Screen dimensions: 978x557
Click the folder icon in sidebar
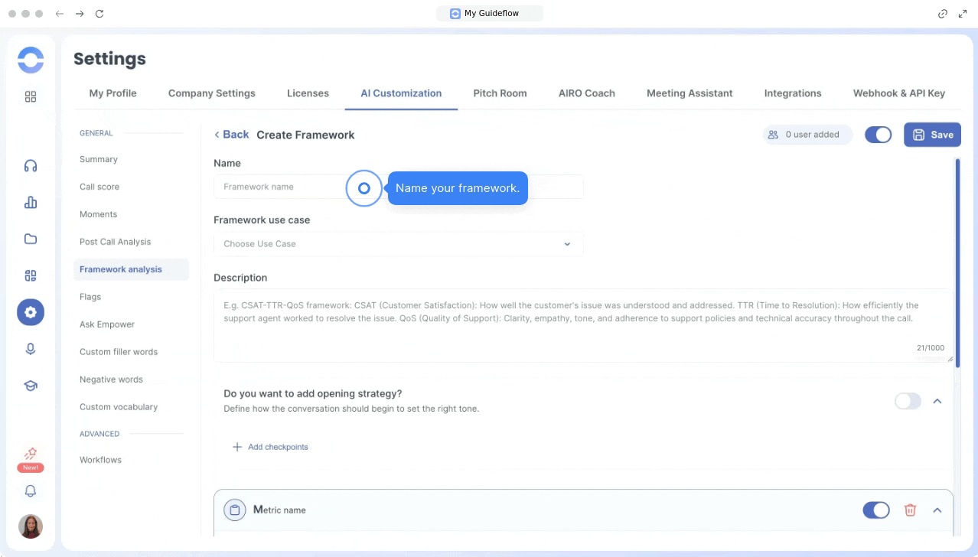point(31,239)
